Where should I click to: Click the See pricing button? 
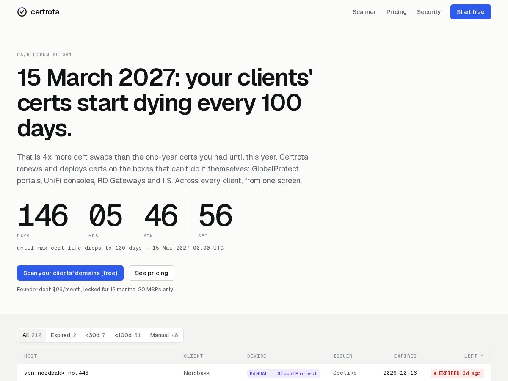tap(152, 273)
